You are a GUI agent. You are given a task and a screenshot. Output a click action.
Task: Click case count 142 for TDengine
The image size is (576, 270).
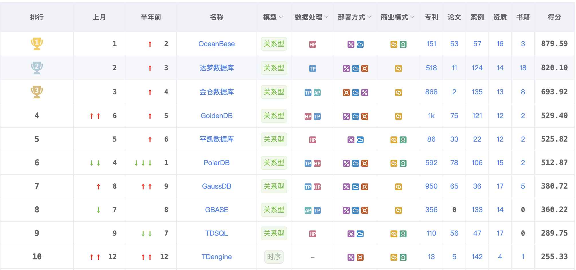pos(477,257)
